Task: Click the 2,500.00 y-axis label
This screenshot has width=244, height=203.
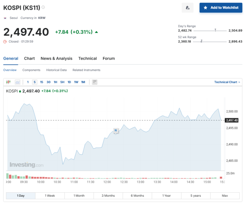Action: (x=232, y=111)
